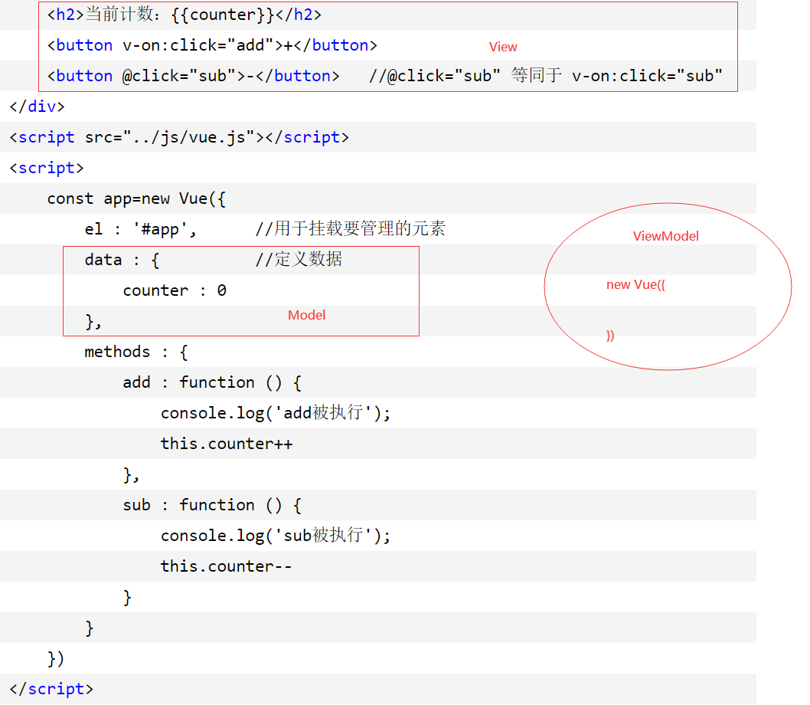
Task: Click the button line starting @click="sub">-
Action: 193,76
